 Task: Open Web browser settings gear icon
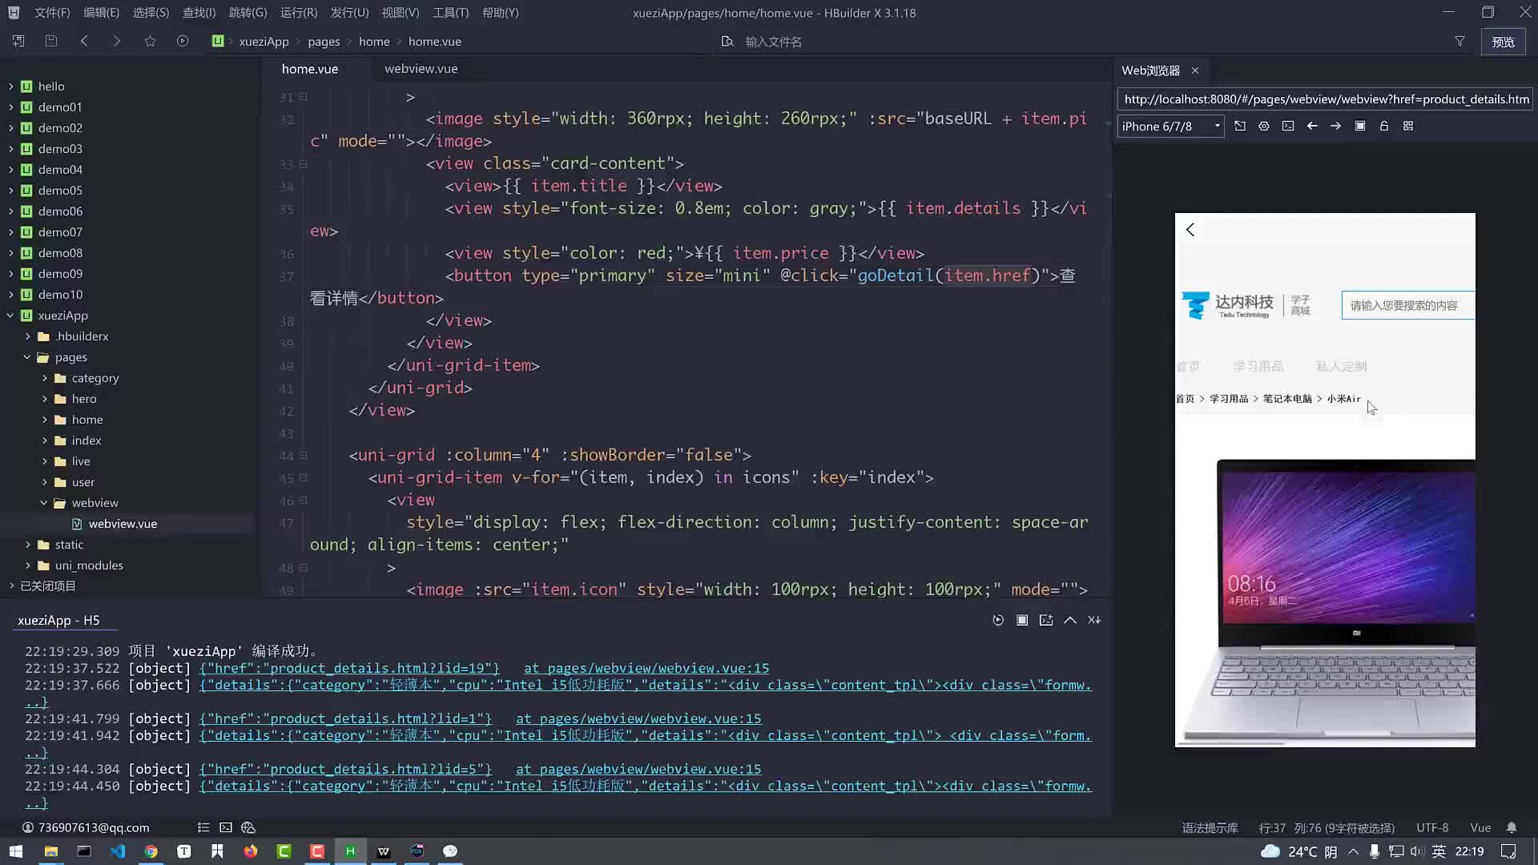point(1264,126)
